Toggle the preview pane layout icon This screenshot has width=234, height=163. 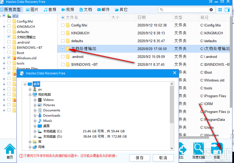click(x=227, y=10)
